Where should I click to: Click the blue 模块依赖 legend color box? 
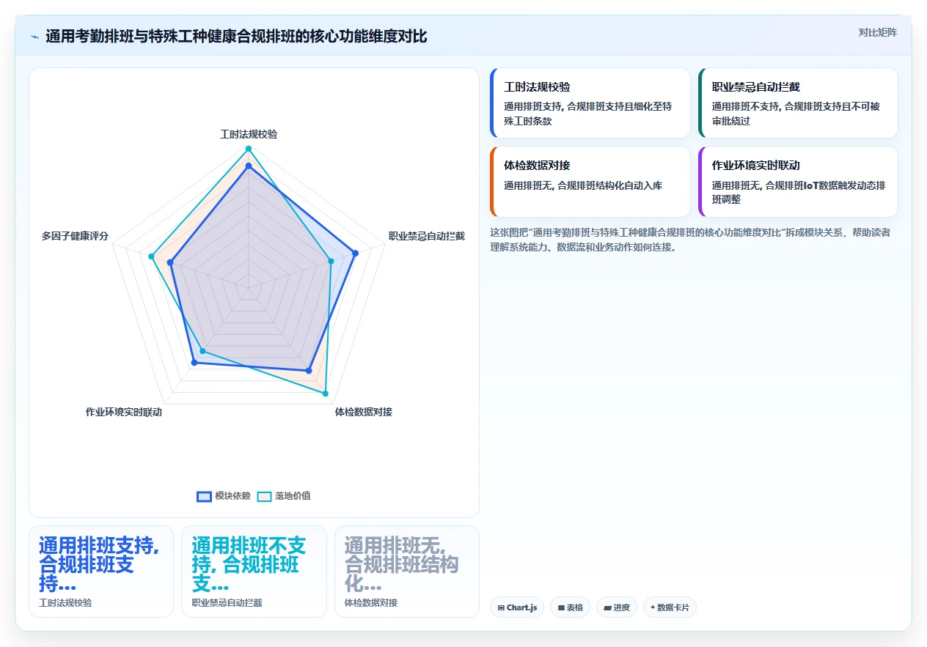pyautogui.click(x=204, y=496)
